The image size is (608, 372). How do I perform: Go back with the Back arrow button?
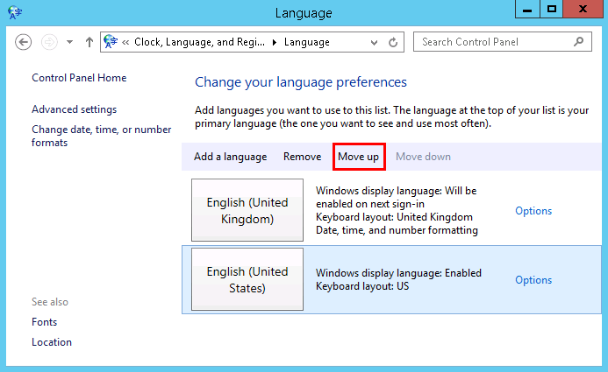[x=24, y=42]
